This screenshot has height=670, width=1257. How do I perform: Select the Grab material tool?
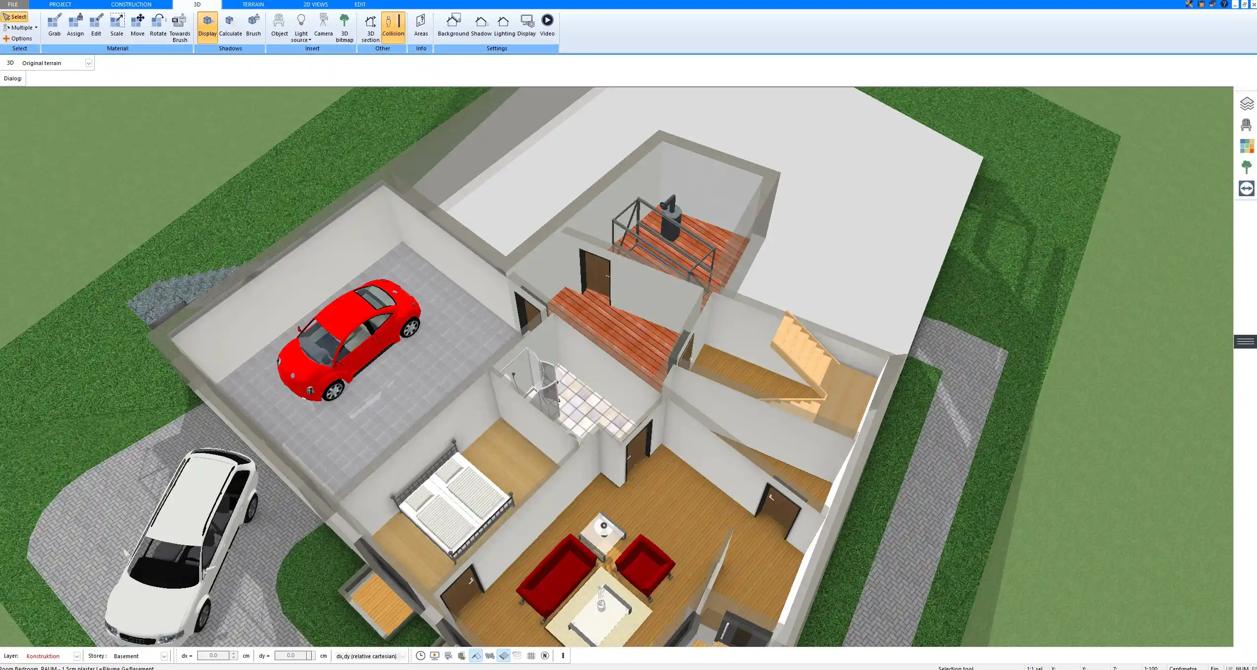[54, 25]
